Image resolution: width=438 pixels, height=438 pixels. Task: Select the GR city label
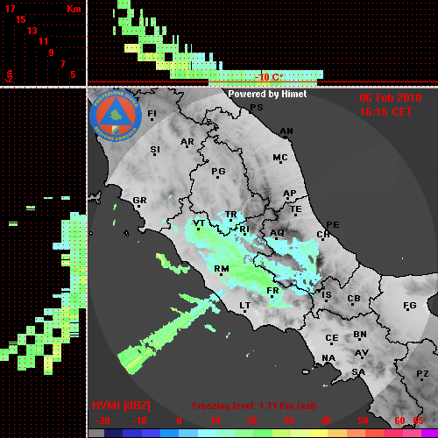(x=139, y=201)
